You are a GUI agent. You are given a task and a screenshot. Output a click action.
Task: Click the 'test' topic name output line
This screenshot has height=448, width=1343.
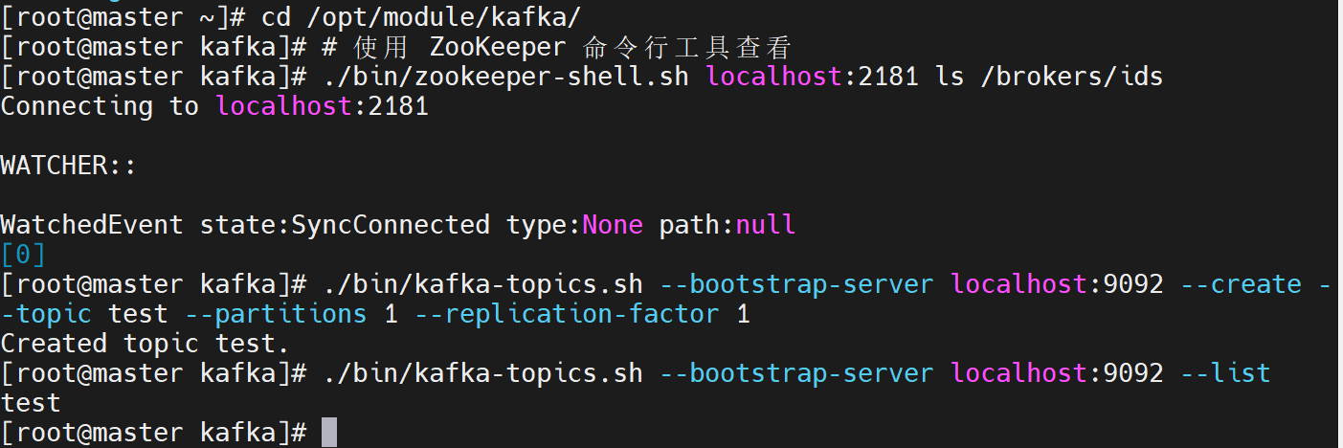click(31, 403)
